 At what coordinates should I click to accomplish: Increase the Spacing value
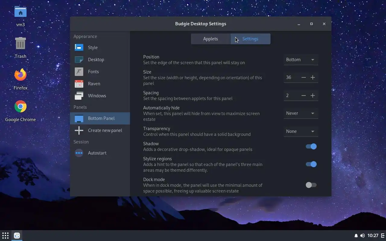(313, 95)
